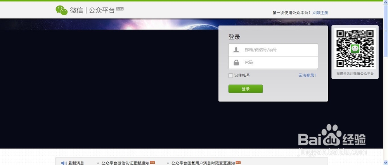Click the QR code image for 微信公众平台
This screenshot has height=165, width=388.
355,49
